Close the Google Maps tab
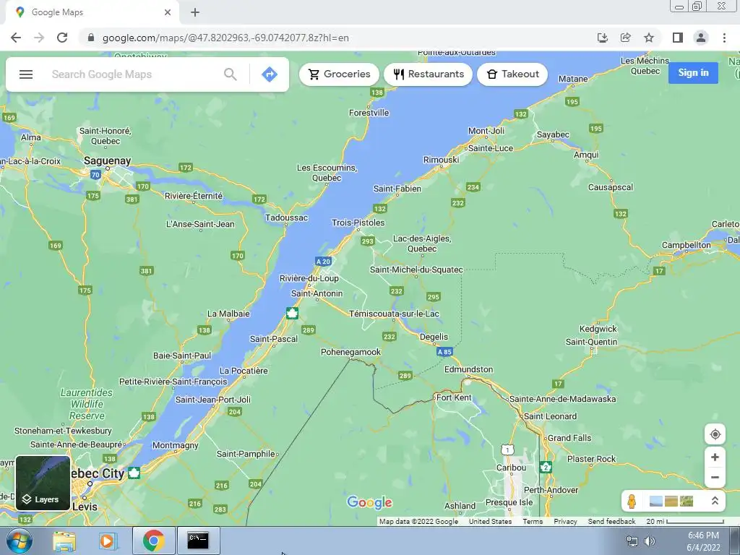740x555 pixels. (x=168, y=12)
